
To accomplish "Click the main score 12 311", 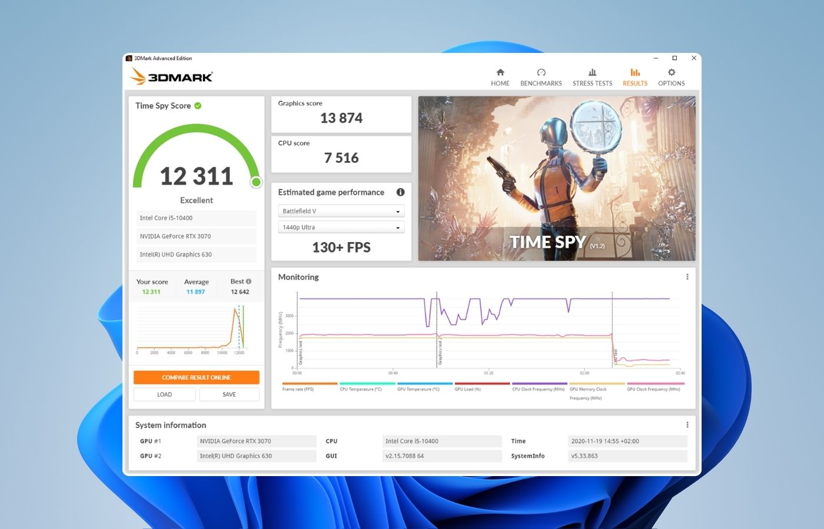I will [197, 176].
